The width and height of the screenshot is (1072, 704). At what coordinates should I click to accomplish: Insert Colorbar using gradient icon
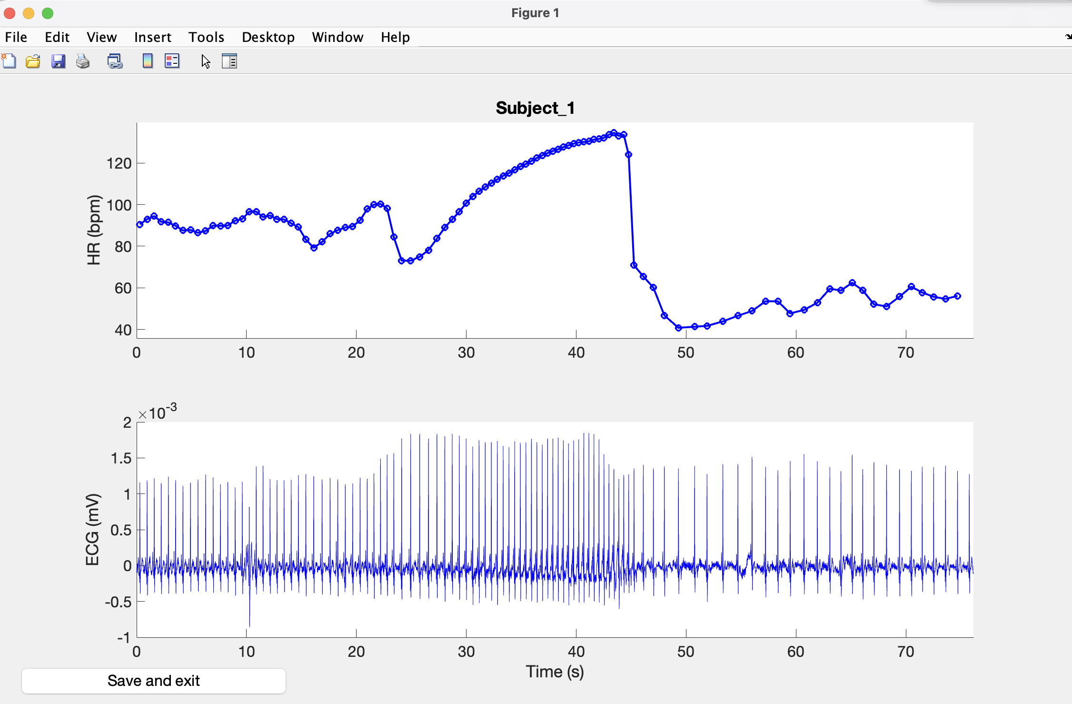point(148,61)
